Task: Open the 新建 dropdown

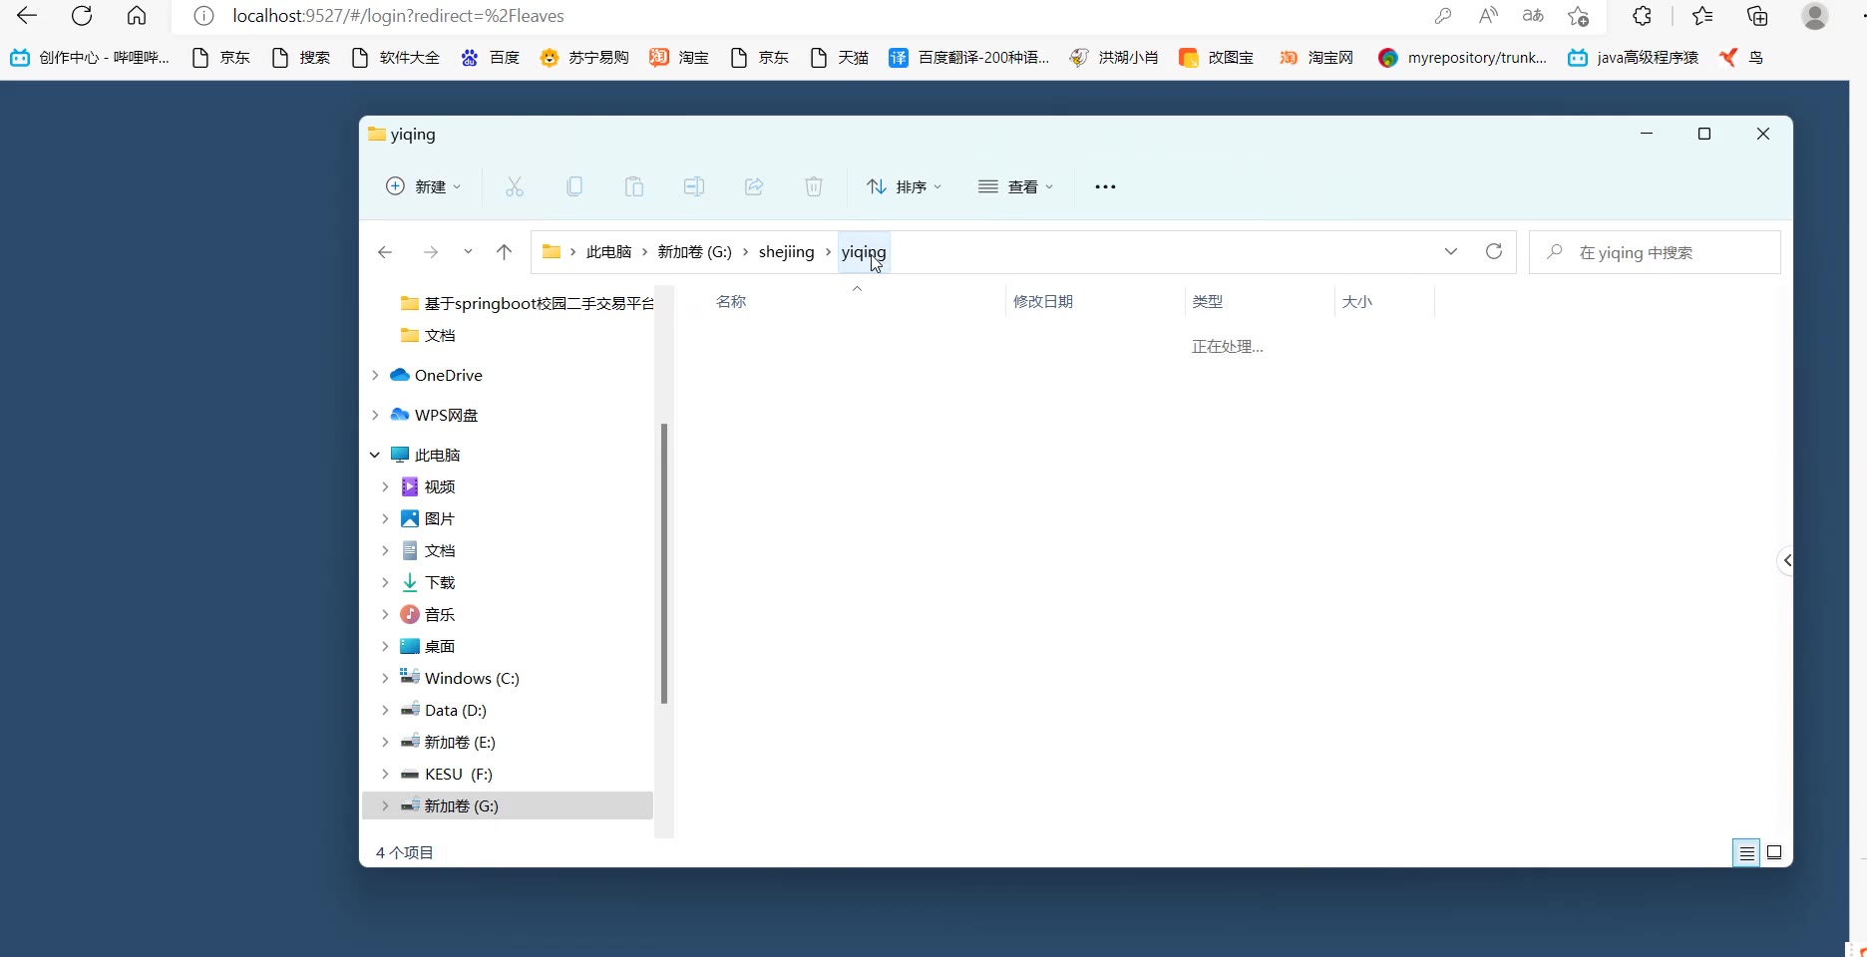Action: (424, 186)
